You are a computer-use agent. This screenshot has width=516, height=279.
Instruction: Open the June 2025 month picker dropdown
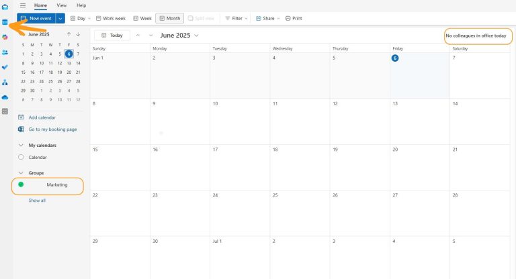[x=196, y=36]
